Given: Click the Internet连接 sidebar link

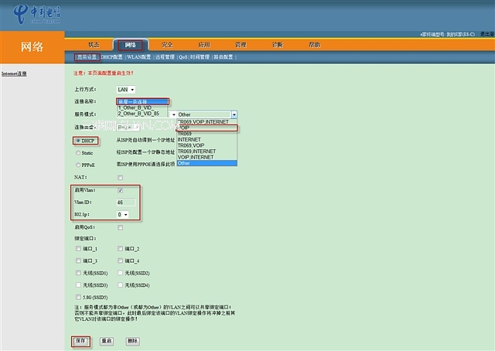Looking at the screenshot, I should 14,73.
